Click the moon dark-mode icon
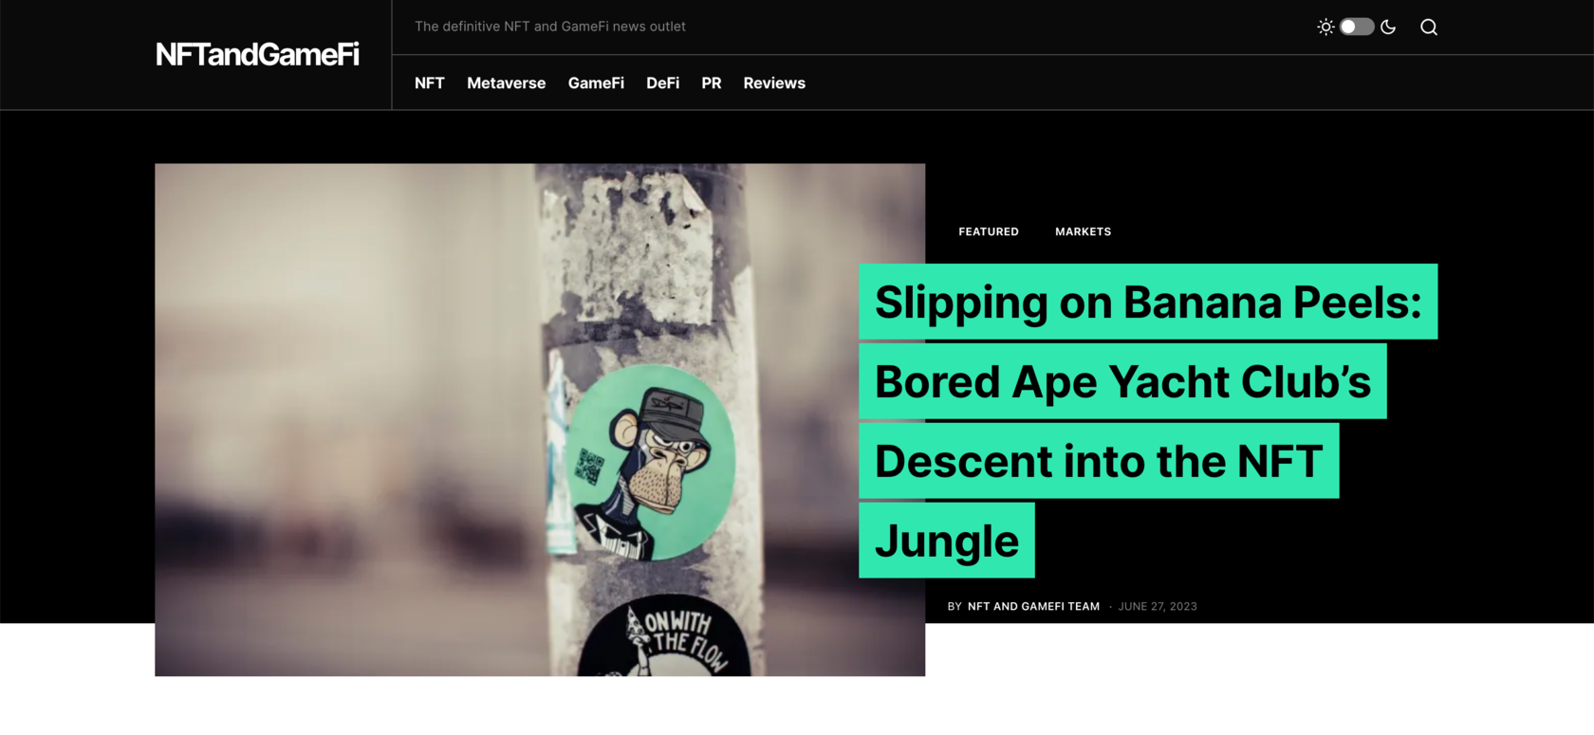The height and width of the screenshot is (735, 1594). click(x=1388, y=27)
